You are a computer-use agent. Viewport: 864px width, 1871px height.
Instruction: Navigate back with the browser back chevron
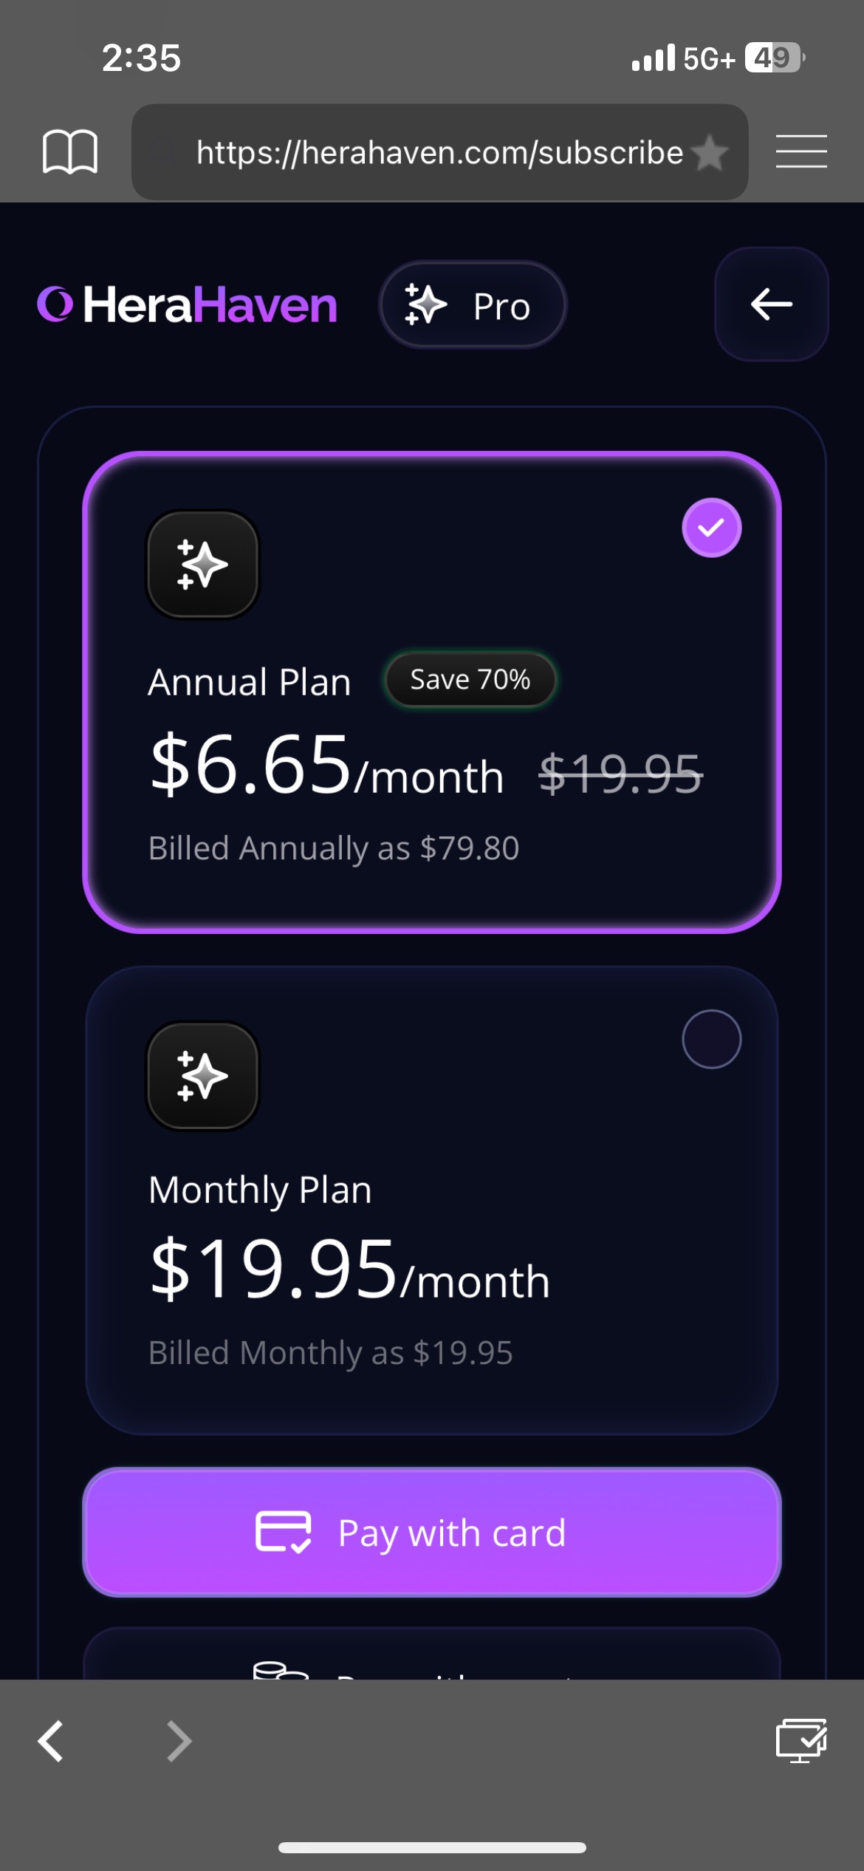(51, 1741)
